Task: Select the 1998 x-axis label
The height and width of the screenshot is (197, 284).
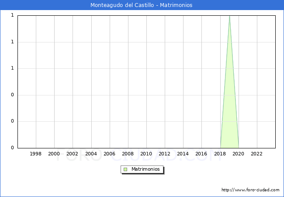Action: tap(35, 154)
